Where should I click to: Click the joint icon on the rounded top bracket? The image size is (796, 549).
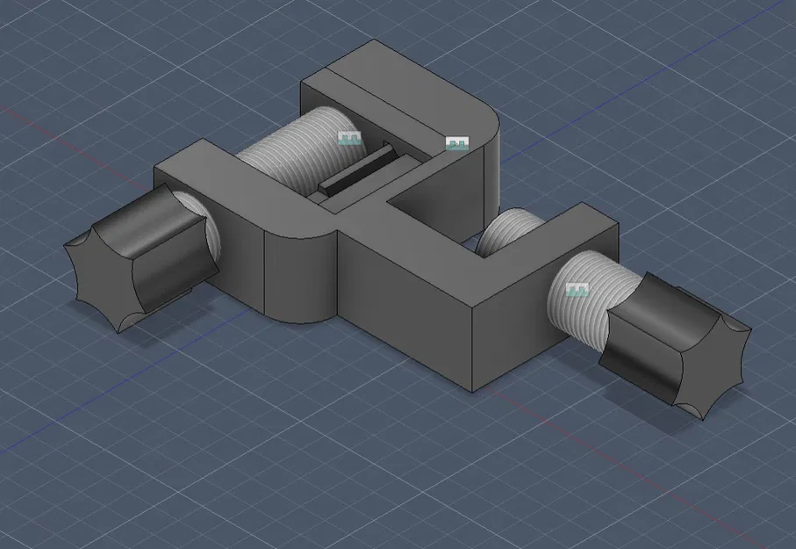tap(457, 143)
